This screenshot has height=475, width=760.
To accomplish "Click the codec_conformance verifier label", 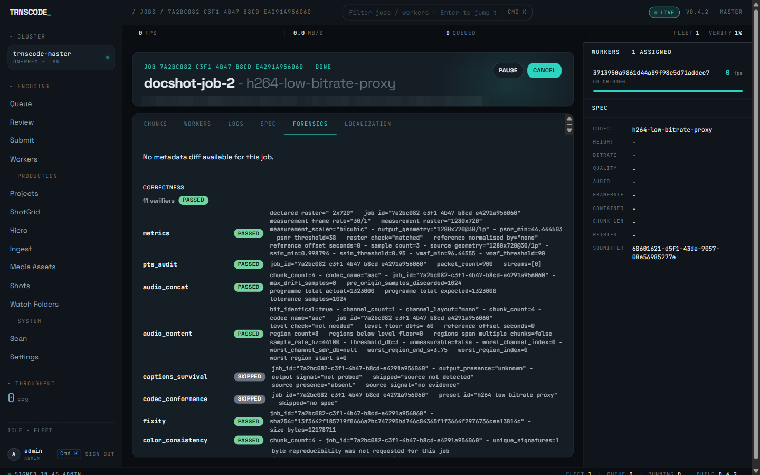I will (x=175, y=399).
